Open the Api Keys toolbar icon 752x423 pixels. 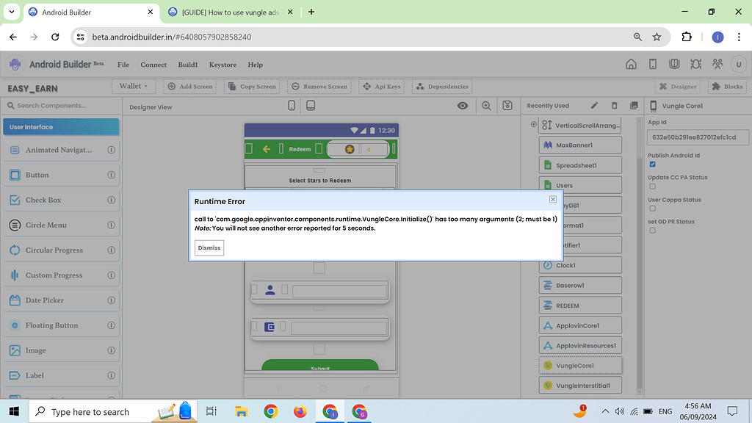tap(381, 86)
